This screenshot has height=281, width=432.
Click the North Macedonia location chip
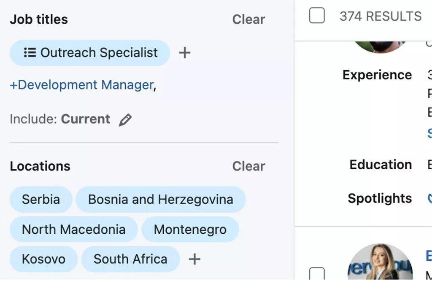coord(73,230)
